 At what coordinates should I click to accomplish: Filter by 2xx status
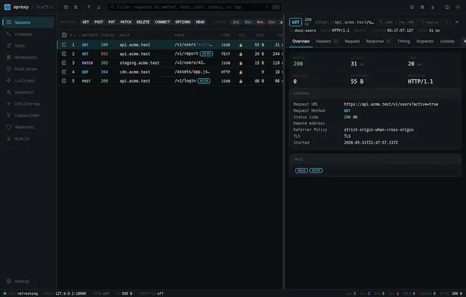[236, 22]
